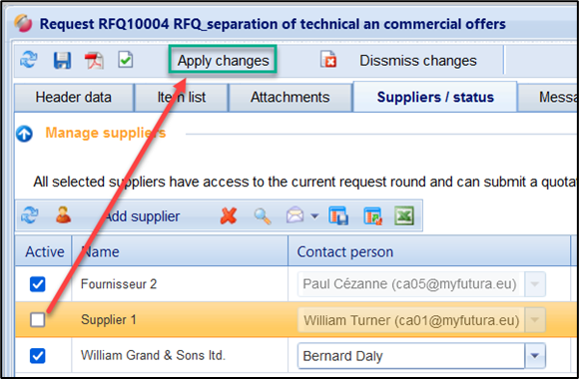The width and height of the screenshot is (579, 379).
Task: Delete supplier with the red X icon
Action: [229, 215]
